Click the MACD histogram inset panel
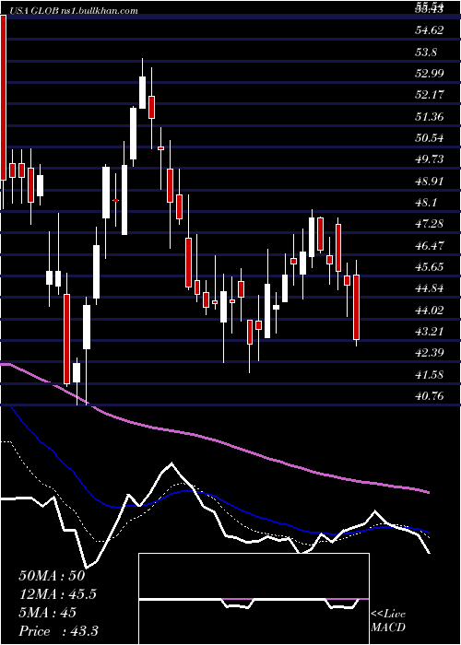The image size is (461, 645). point(254,599)
